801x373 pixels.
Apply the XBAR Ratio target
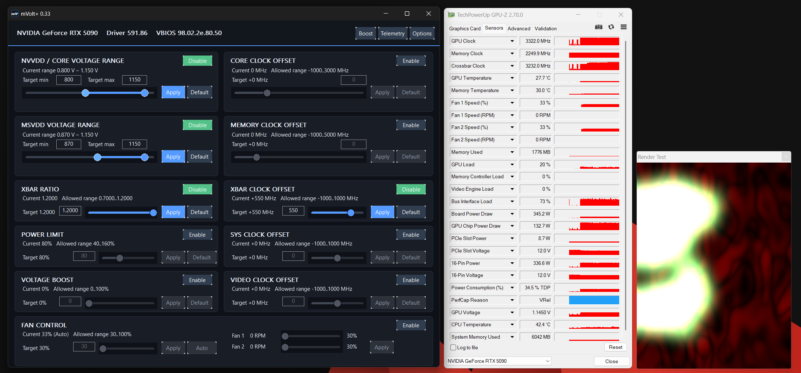coord(173,212)
